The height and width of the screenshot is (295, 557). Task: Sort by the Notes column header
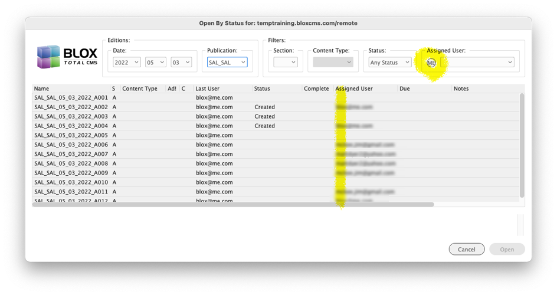tap(461, 88)
